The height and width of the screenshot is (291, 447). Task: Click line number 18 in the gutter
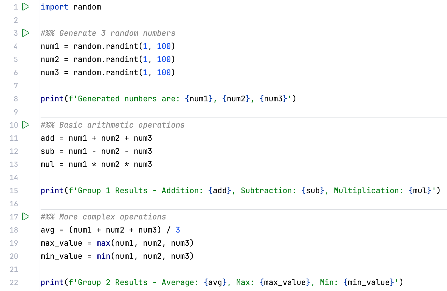(x=13, y=230)
